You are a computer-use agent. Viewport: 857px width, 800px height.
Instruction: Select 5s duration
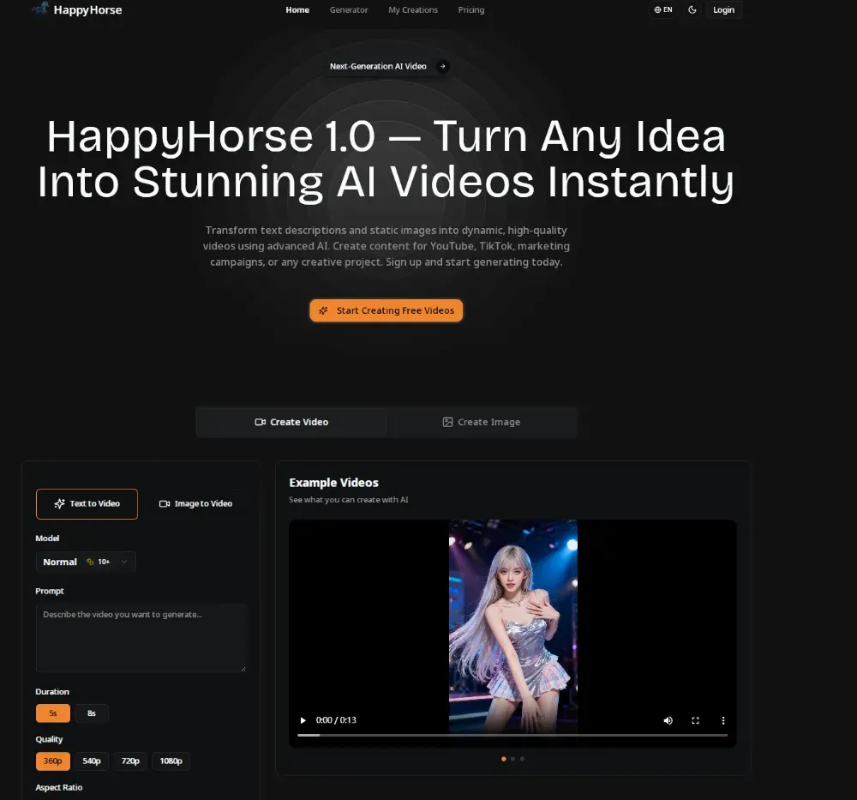53,713
